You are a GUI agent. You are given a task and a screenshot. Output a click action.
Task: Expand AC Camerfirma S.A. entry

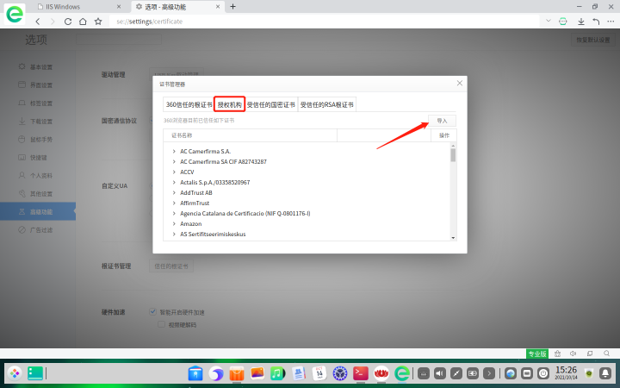pyautogui.click(x=174, y=151)
